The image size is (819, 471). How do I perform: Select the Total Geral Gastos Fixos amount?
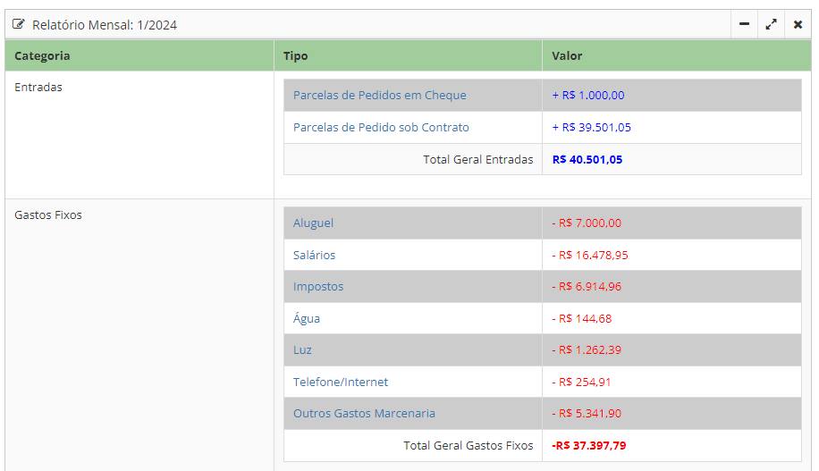click(588, 446)
